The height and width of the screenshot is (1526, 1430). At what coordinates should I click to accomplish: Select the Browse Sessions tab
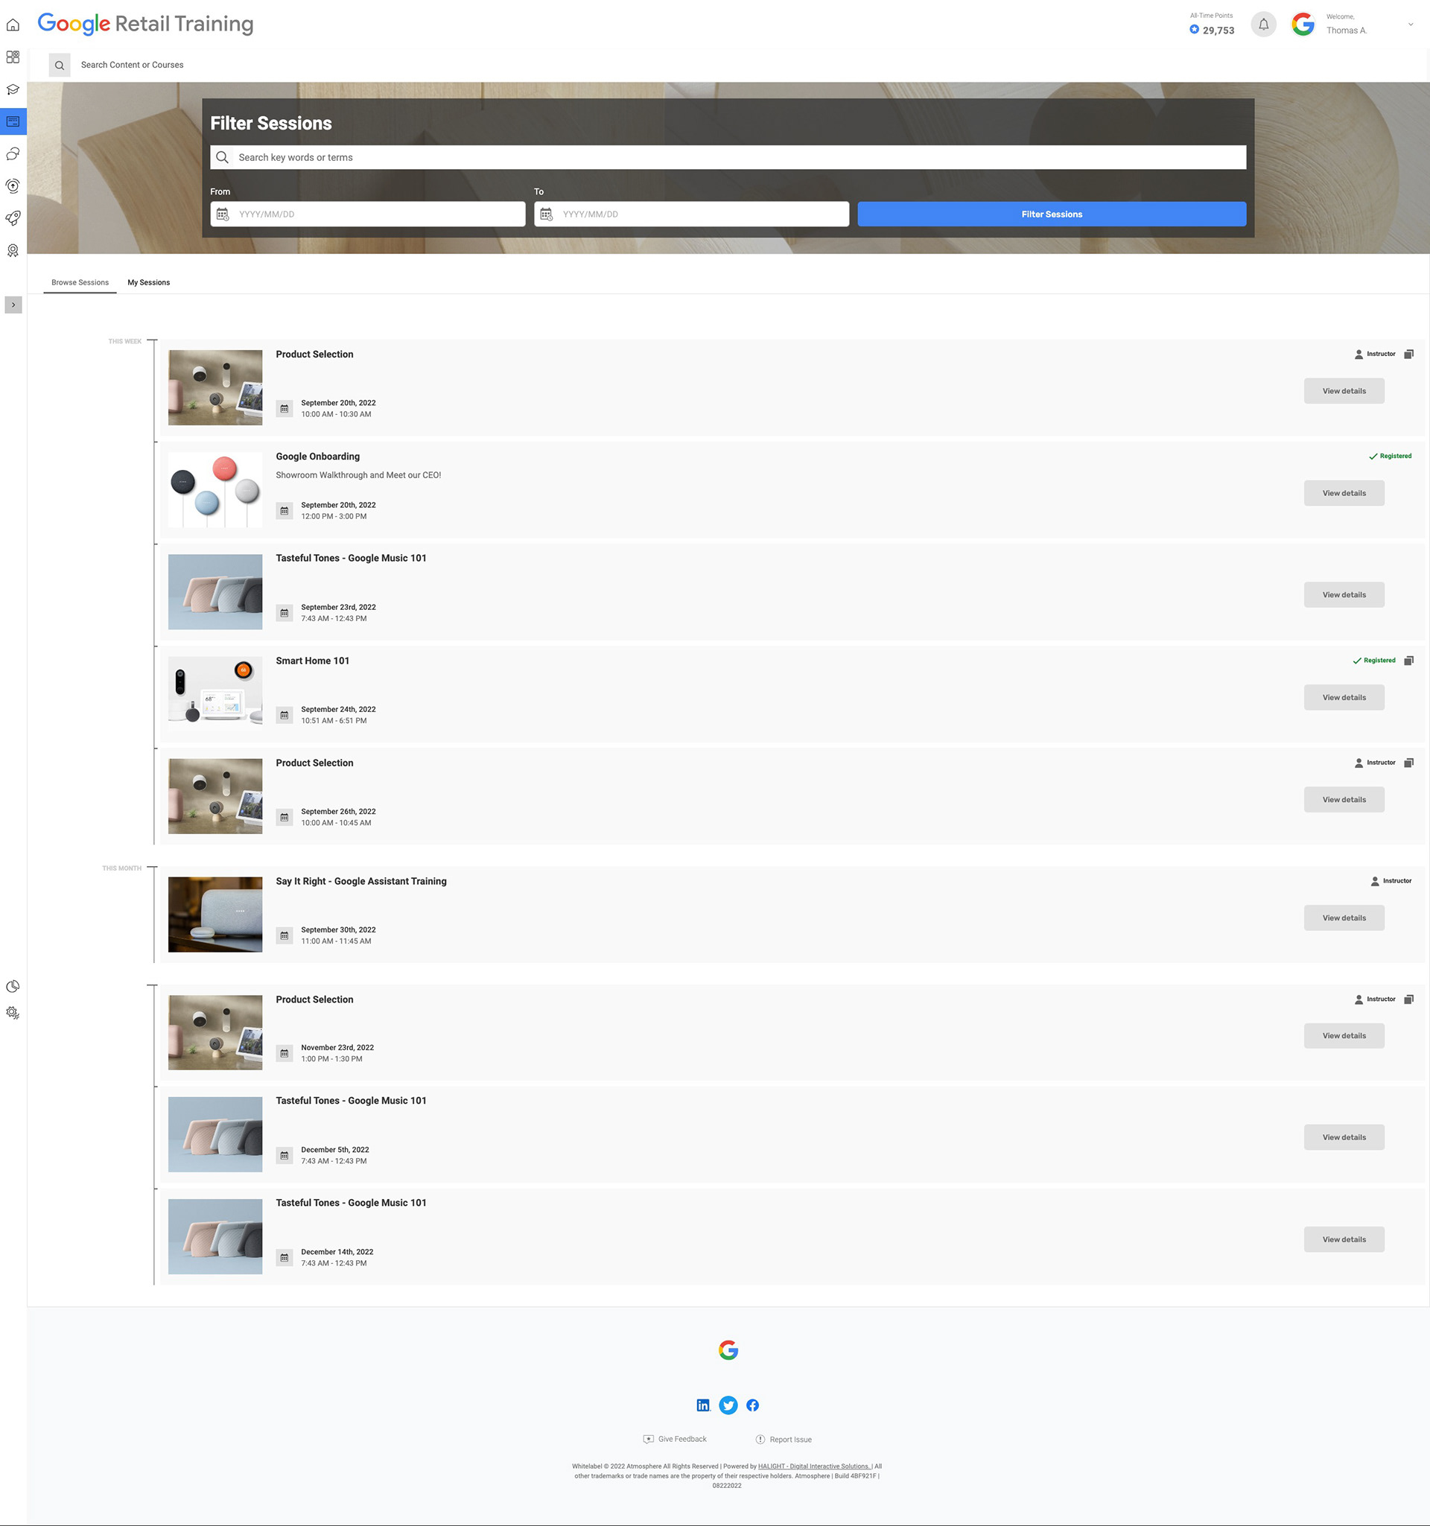pos(80,282)
